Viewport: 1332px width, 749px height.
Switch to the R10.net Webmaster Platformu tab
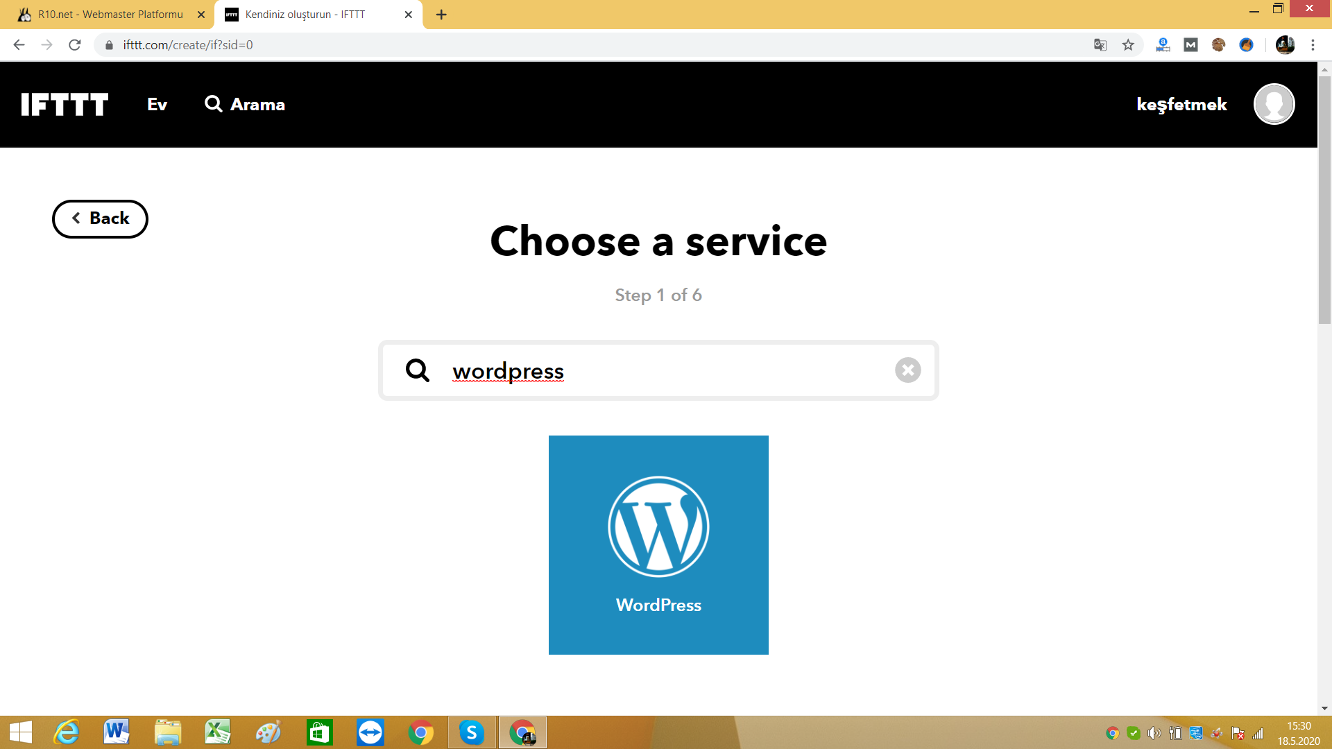click(x=110, y=15)
